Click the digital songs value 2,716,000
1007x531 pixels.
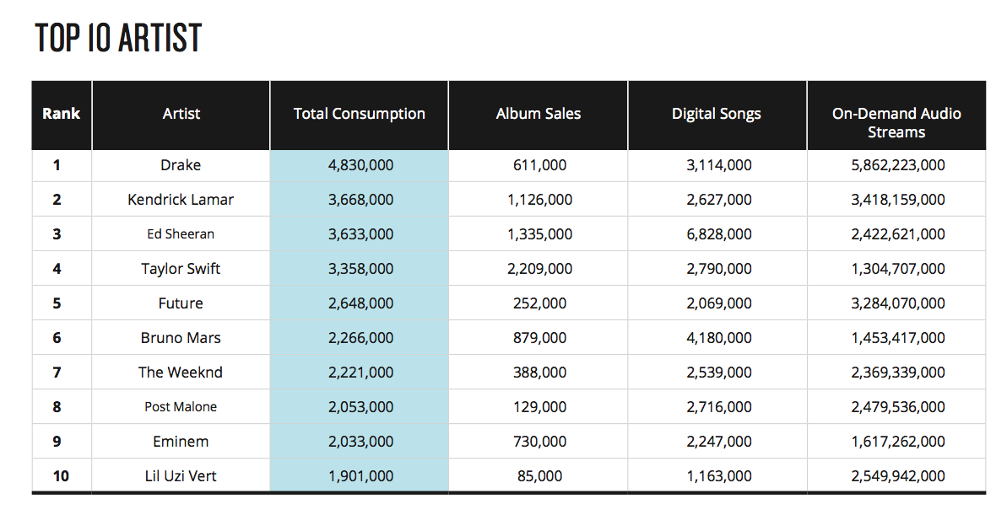pyautogui.click(x=718, y=408)
